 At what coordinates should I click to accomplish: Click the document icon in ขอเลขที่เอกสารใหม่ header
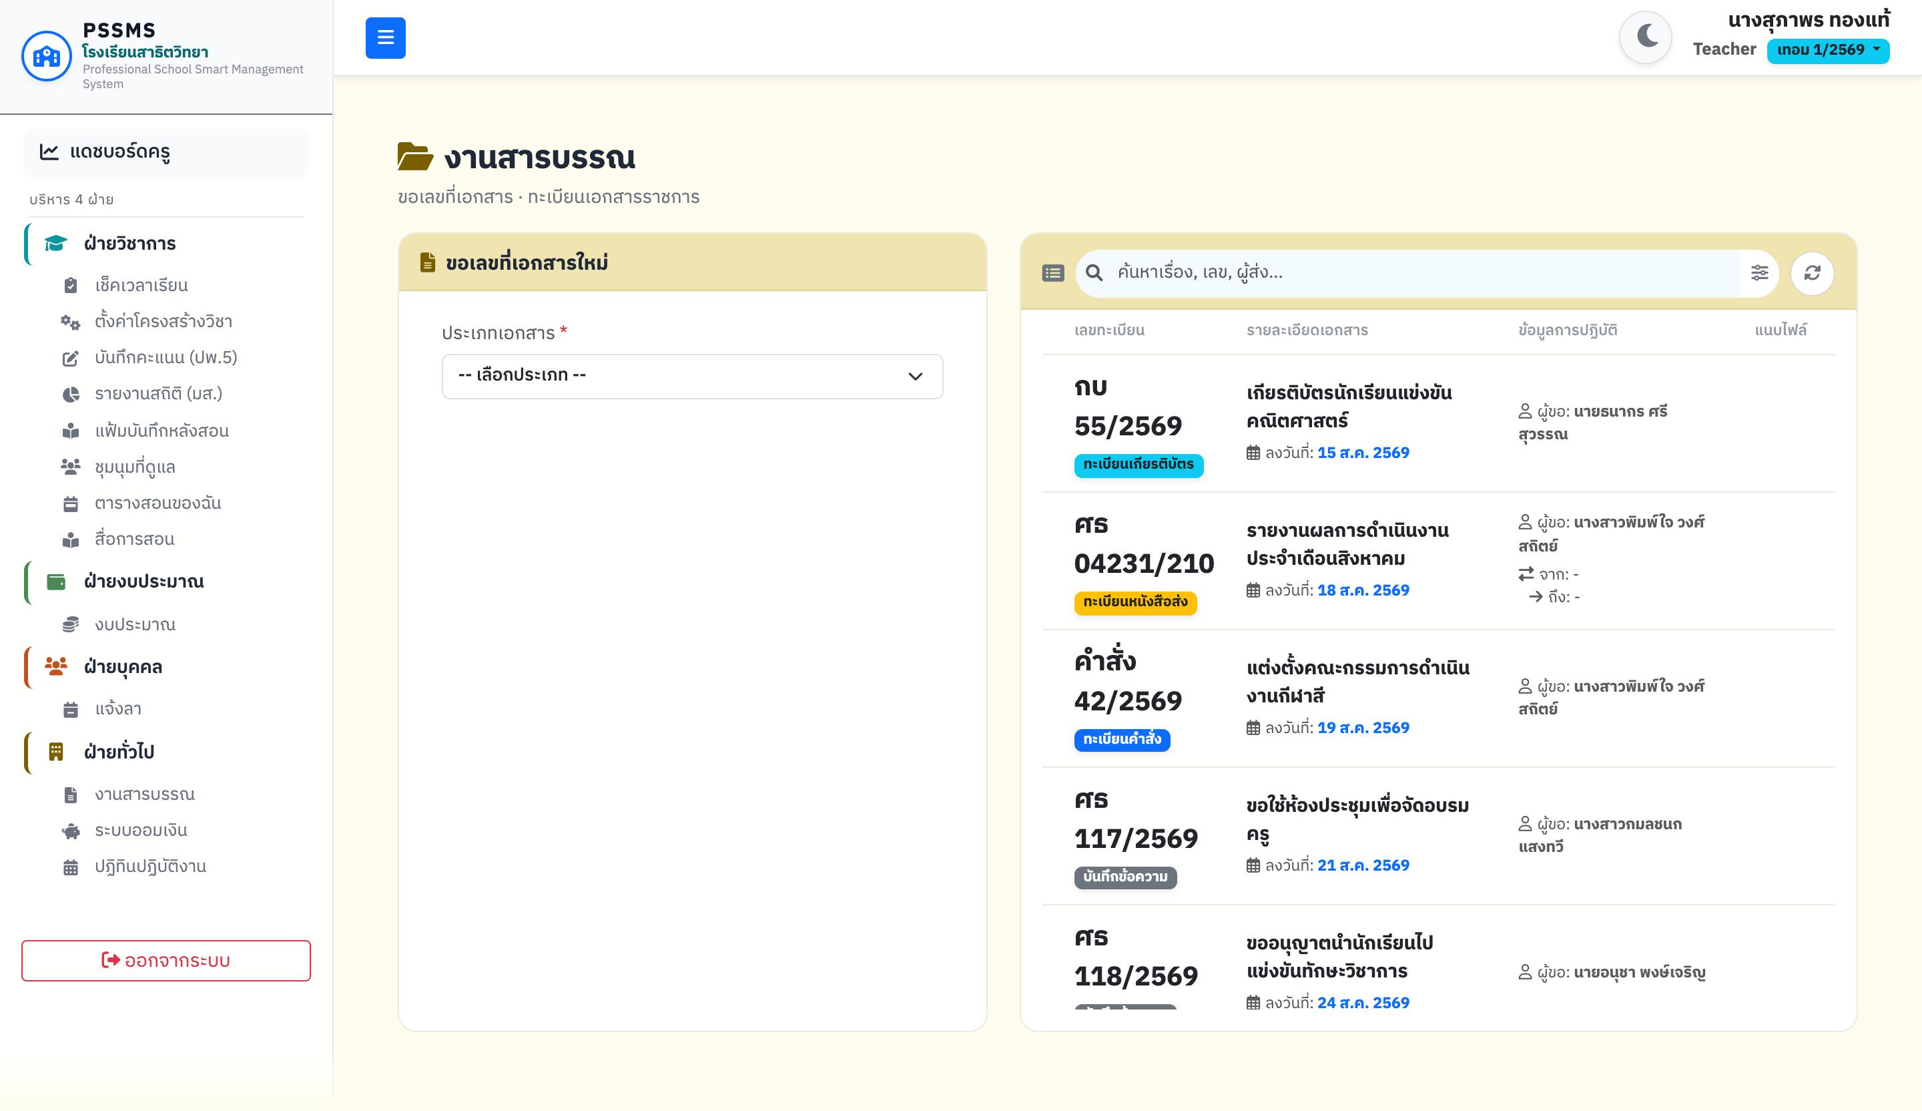(x=427, y=262)
